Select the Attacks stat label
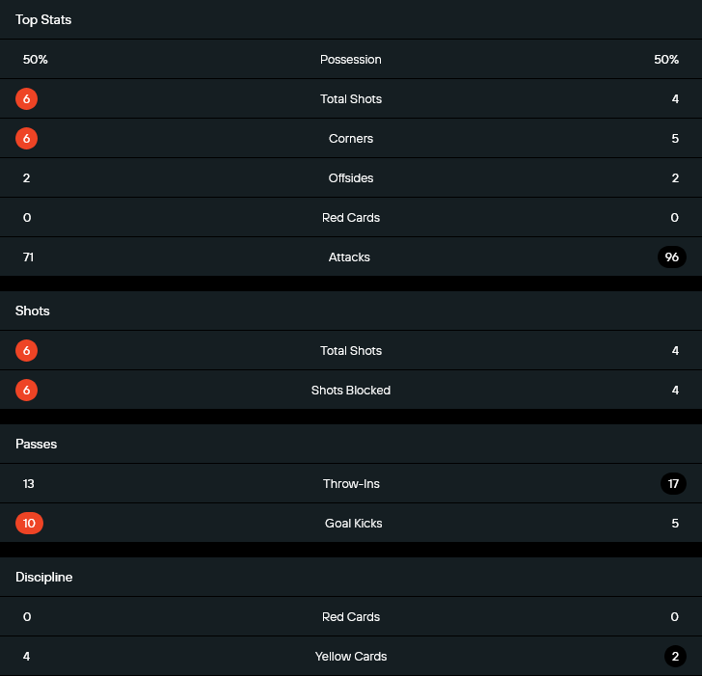This screenshot has width=702, height=676. [351, 257]
